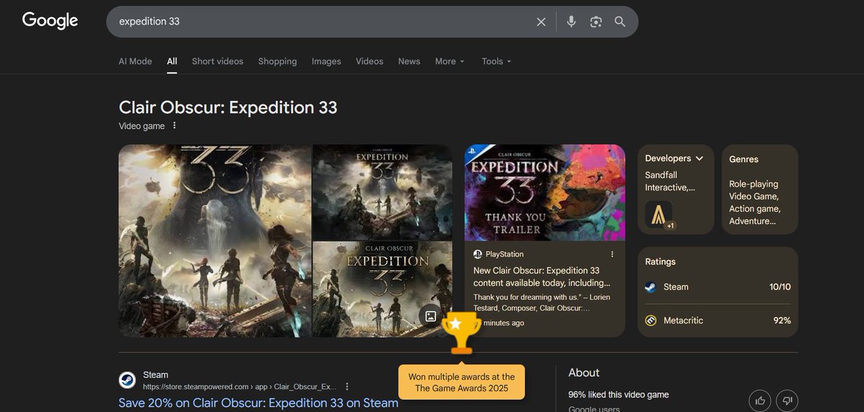Click the Metacritic 92% rating row
The image size is (864, 412).
point(718,321)
